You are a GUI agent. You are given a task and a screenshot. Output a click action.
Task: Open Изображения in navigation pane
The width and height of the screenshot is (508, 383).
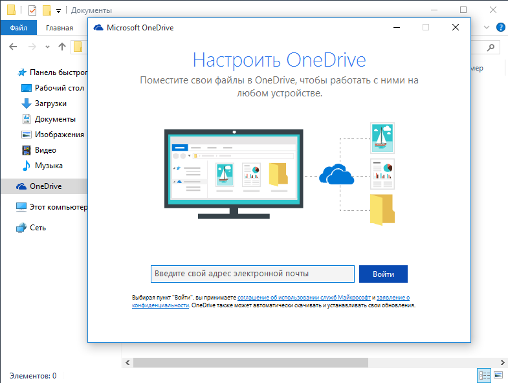60,135
